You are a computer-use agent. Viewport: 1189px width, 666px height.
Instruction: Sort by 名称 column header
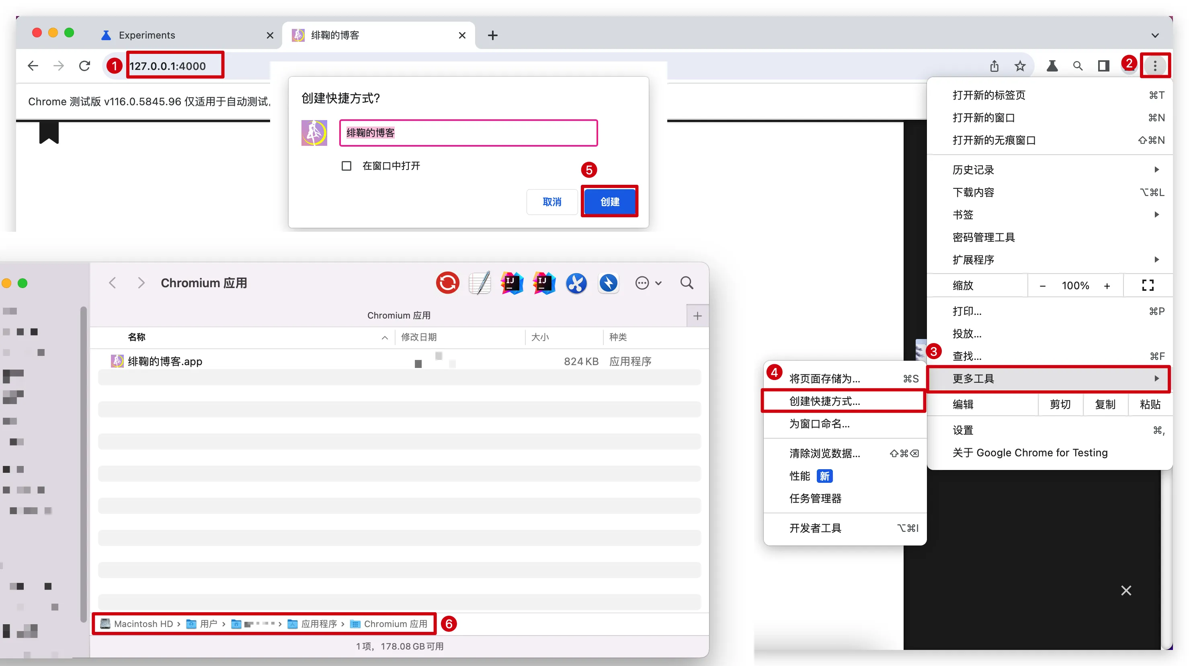(137, 337)
